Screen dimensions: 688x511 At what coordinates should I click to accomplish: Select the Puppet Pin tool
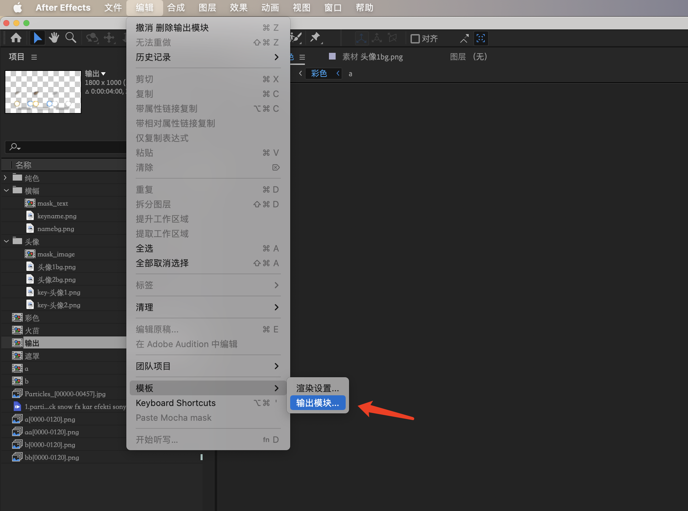pos(315,38)
